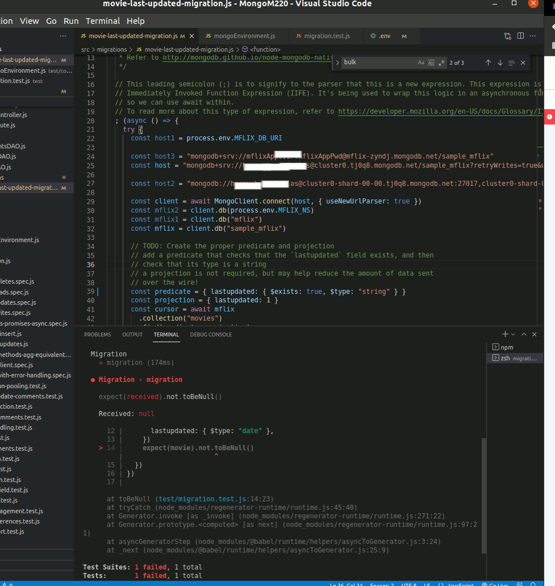The width and height of the screenshot is (555, 586).
Task: Close the terminal panel
Action: click(535, 334)
